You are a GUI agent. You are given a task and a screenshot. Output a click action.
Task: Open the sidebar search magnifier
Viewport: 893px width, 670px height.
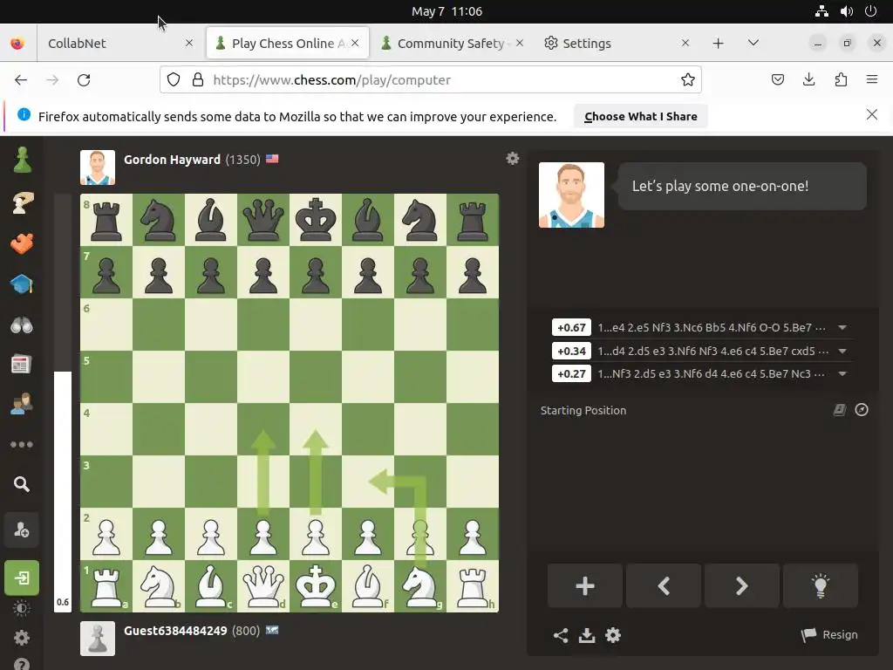click(x=22, y=484)
